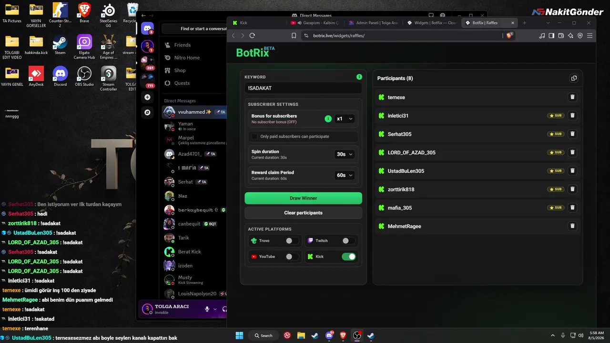
Task: Disable the Kick platform switch
Action: [348, 257]
